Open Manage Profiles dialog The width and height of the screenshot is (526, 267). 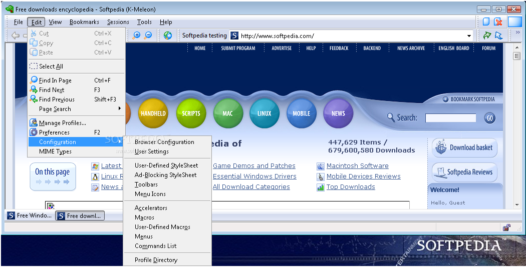pos(77,123)
